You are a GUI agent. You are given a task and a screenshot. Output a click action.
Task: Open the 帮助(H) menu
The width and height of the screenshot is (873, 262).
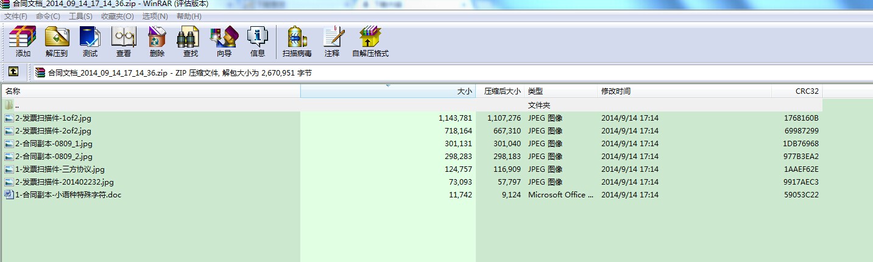[x=189, y=16]
